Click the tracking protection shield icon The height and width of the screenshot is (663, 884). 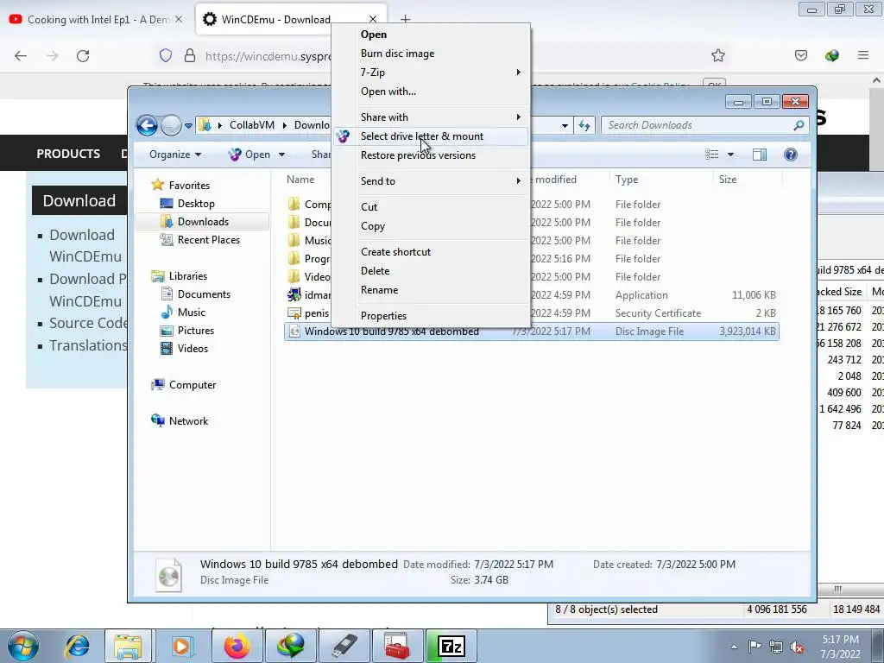[165, 55]
